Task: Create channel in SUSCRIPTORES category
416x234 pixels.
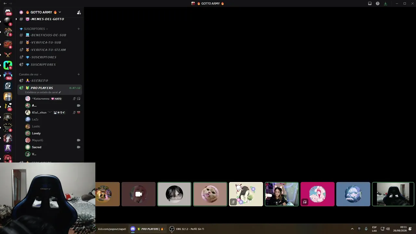Action: tap(79, 29)
